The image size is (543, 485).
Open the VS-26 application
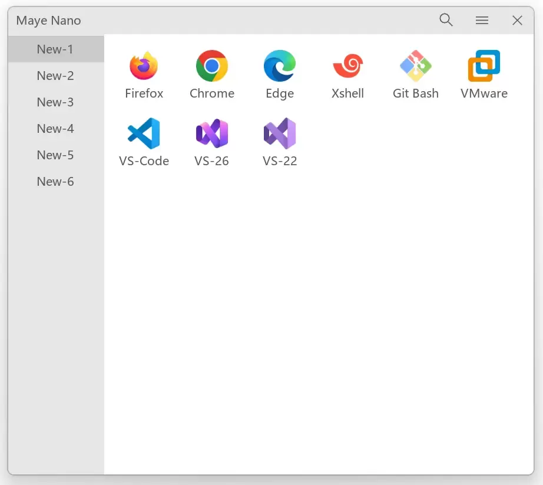212,133
